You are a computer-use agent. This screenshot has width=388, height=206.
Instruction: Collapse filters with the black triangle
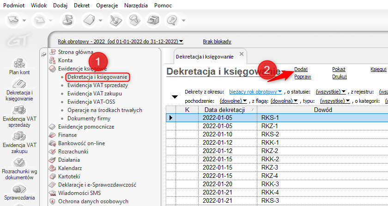pos(175,97)
